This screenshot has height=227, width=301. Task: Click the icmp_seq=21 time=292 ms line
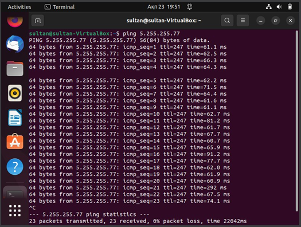click(x=128, y=187)
